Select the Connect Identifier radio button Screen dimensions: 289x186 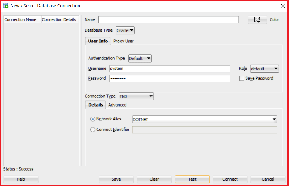pyautogui.click(x=92, y=130)
